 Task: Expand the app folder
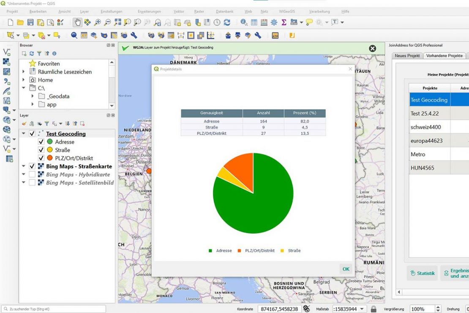[x=33, y=104]
